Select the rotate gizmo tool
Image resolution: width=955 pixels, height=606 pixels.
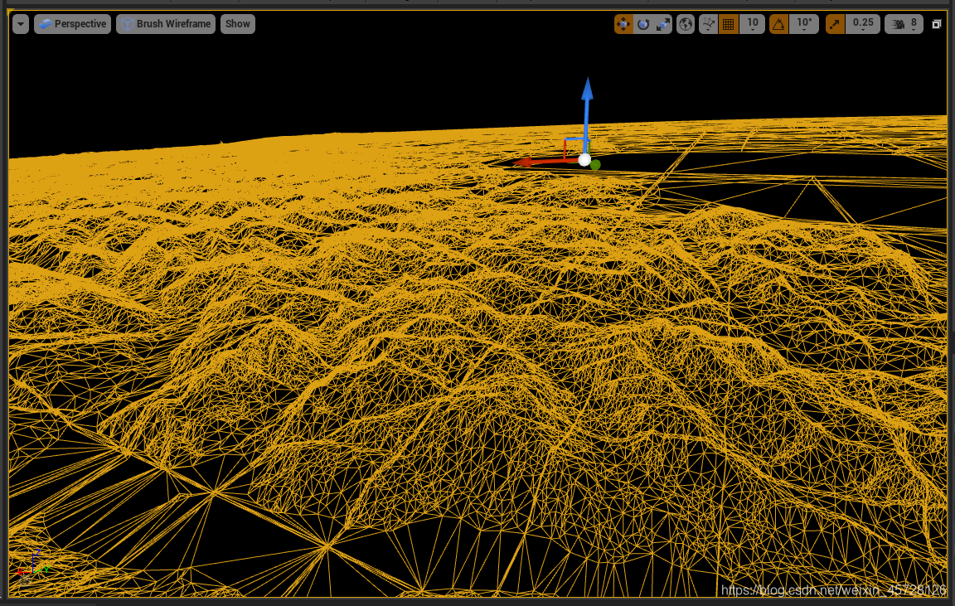(x=643, y=24)
